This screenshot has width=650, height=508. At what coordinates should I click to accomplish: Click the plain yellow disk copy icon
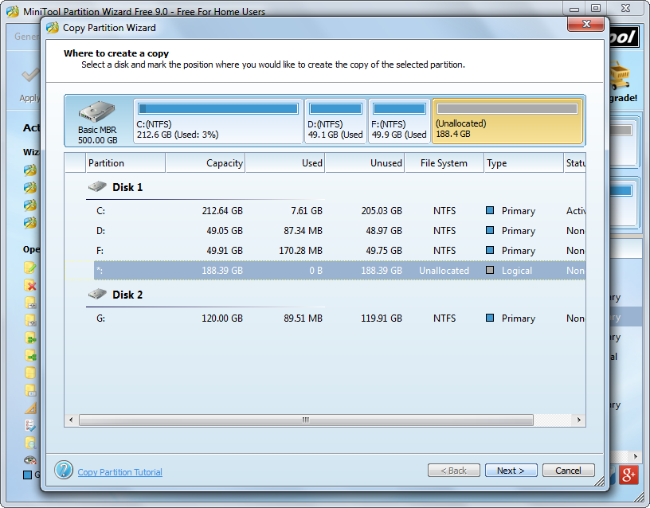30,373
